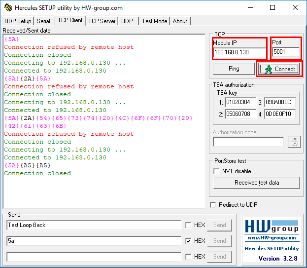
Task: Click the empty third send text field
Action: (94, 257)
